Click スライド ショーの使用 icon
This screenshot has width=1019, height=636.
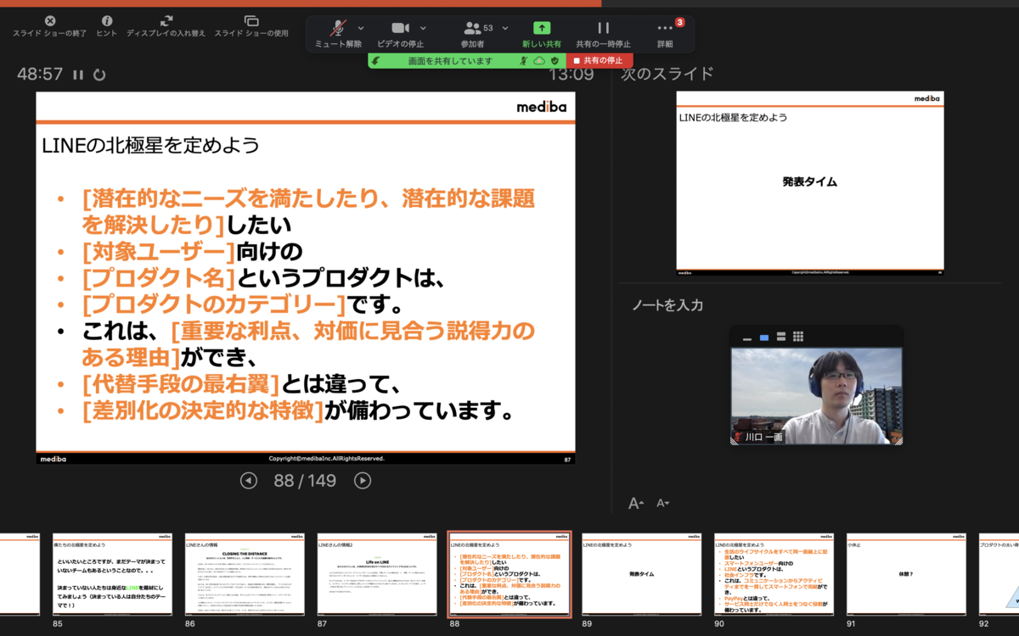pyautogui.click(x=251, y=20)
